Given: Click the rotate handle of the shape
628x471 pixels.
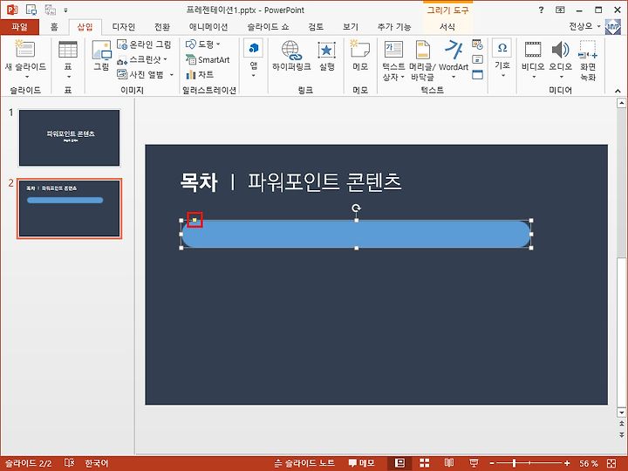Looking at the screenshot, I should point(356,208).
